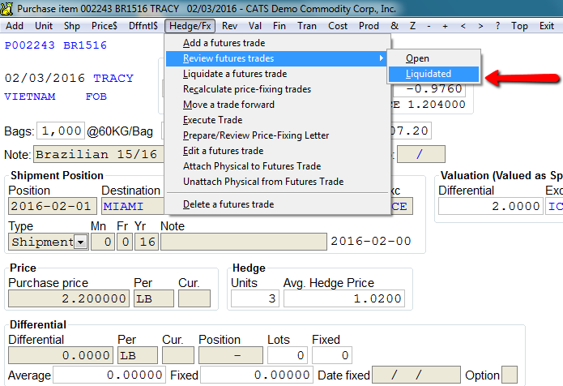Click the minus (-) menu item
The height and width of the screenshot is (386, 563).
429,26
